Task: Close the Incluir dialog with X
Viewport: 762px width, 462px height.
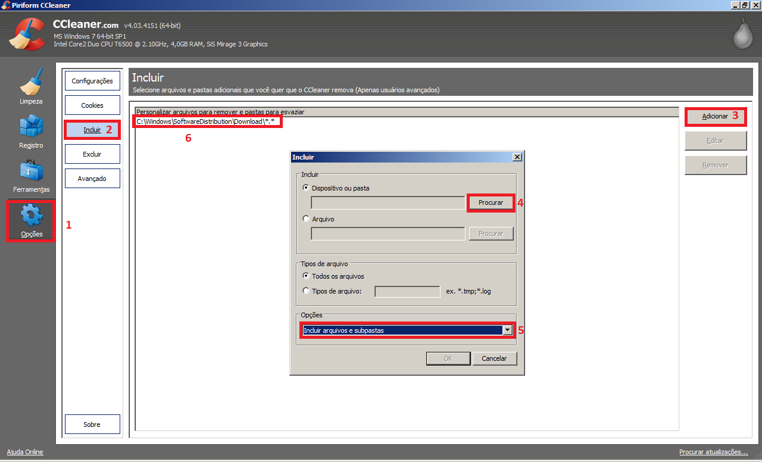Action: coord(517,157)
